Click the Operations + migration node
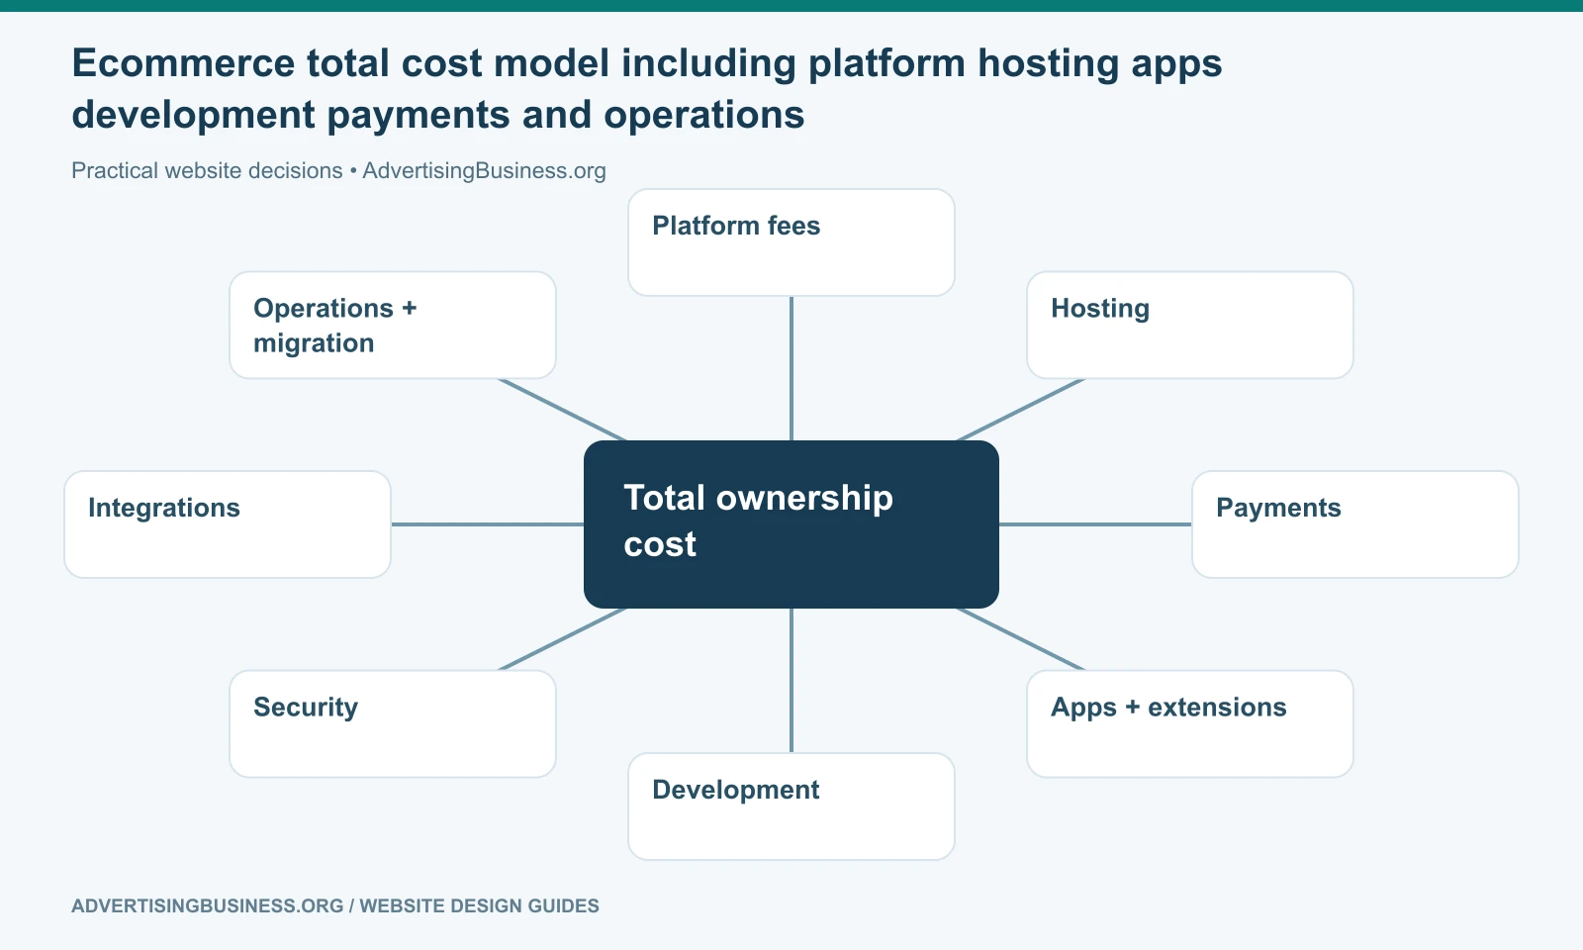Screen dimensions: 1583x950 tap(393, 325)
